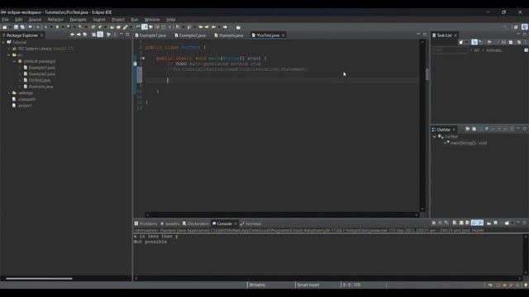Toggle Word Wrap in Console toolbar

[x=468, y=223]
